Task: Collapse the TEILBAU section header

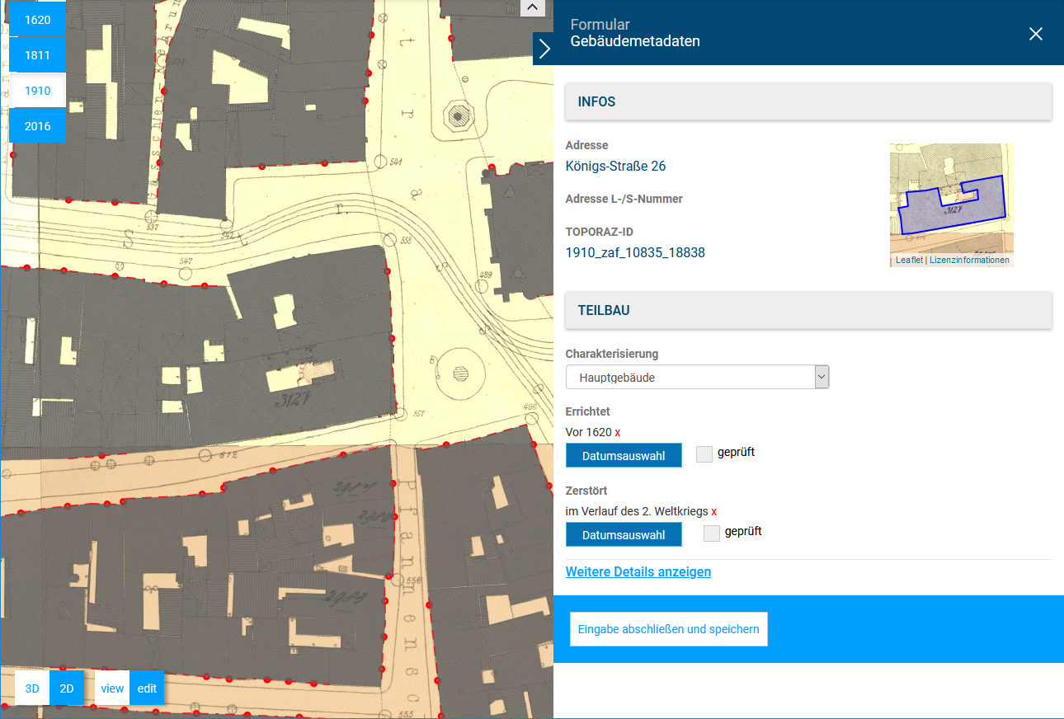Action: 808,311
